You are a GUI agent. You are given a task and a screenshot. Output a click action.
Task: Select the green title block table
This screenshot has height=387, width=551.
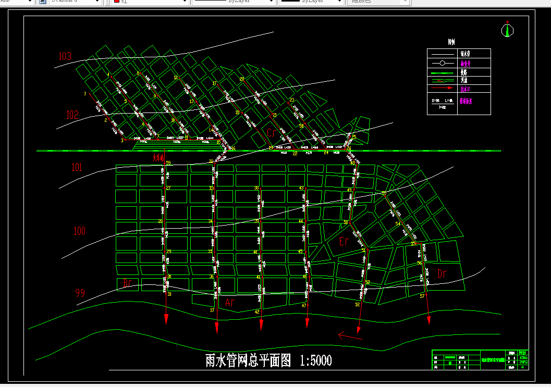tap(480, 360)
